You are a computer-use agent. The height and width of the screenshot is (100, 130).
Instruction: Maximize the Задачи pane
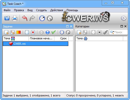pyautogui.click(x=67, y=26)
